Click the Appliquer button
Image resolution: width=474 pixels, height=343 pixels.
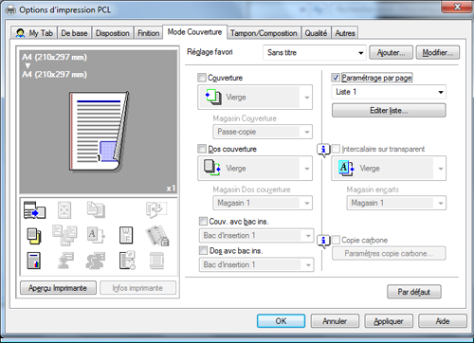point(389,321)
